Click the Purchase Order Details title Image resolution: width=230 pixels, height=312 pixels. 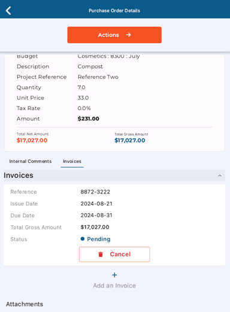(x=114, y=11)
